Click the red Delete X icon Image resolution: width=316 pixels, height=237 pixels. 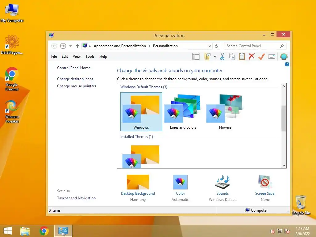click(252, 56)
